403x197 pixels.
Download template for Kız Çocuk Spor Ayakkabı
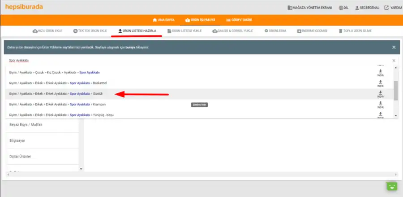coord(380,73)
